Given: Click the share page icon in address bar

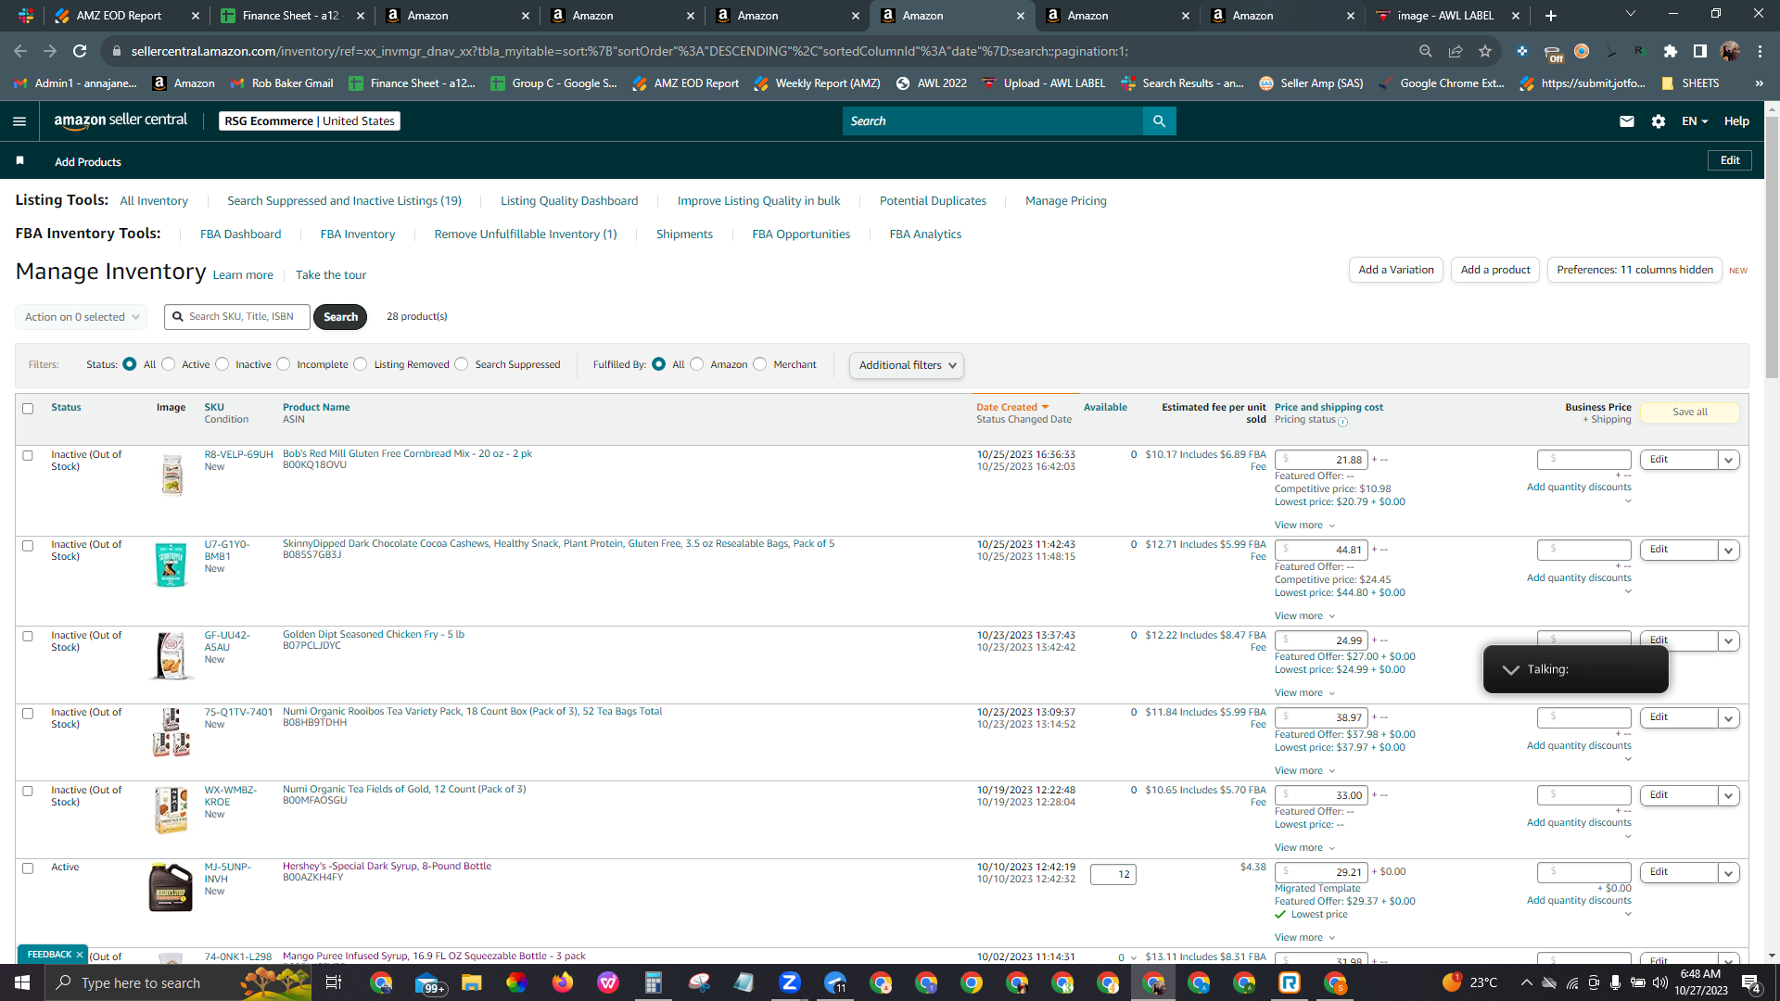Looking at the screenshot, I should 1456,51.
